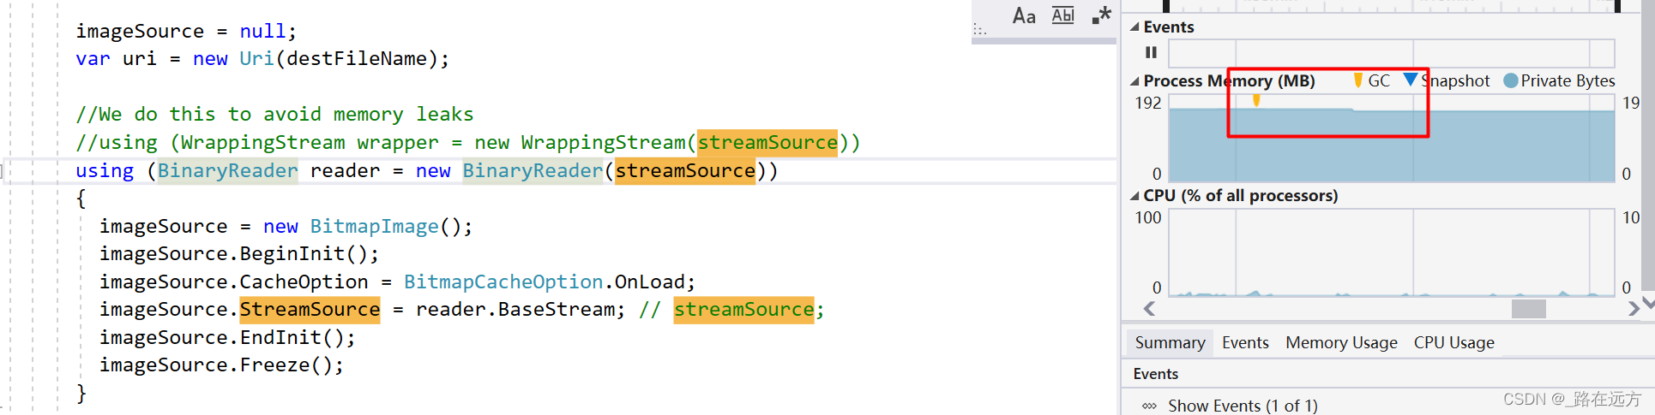Screen dimensions: 1655x415
Task: Click the 'imageSource.EndInit();' line
Action: click(x=227, y=338)
